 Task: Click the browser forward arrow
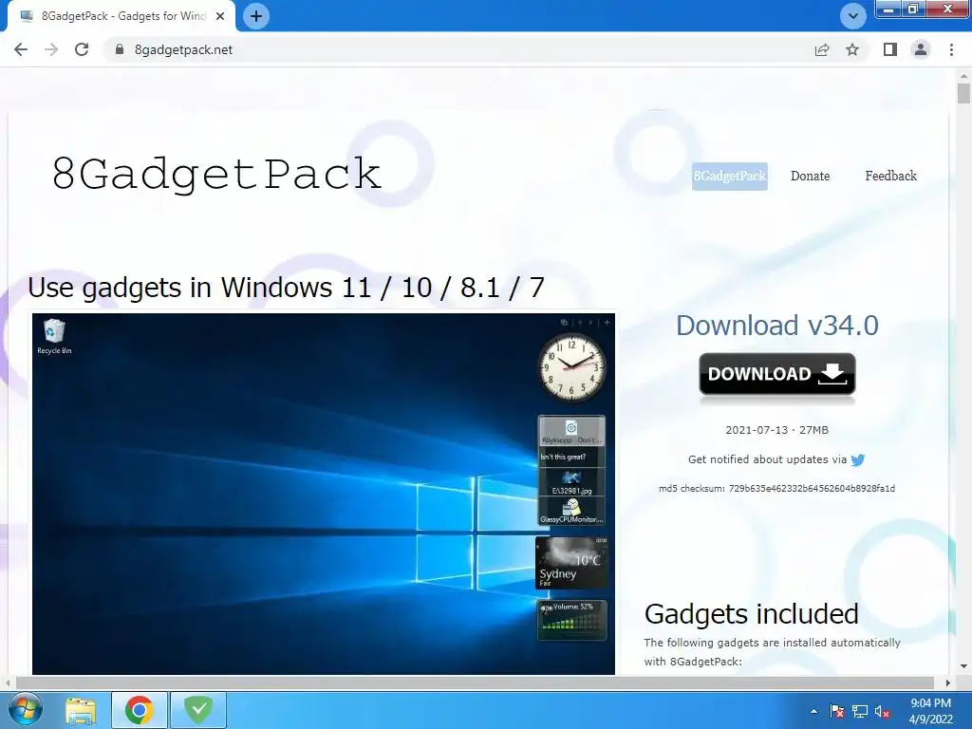coord(51,49)
